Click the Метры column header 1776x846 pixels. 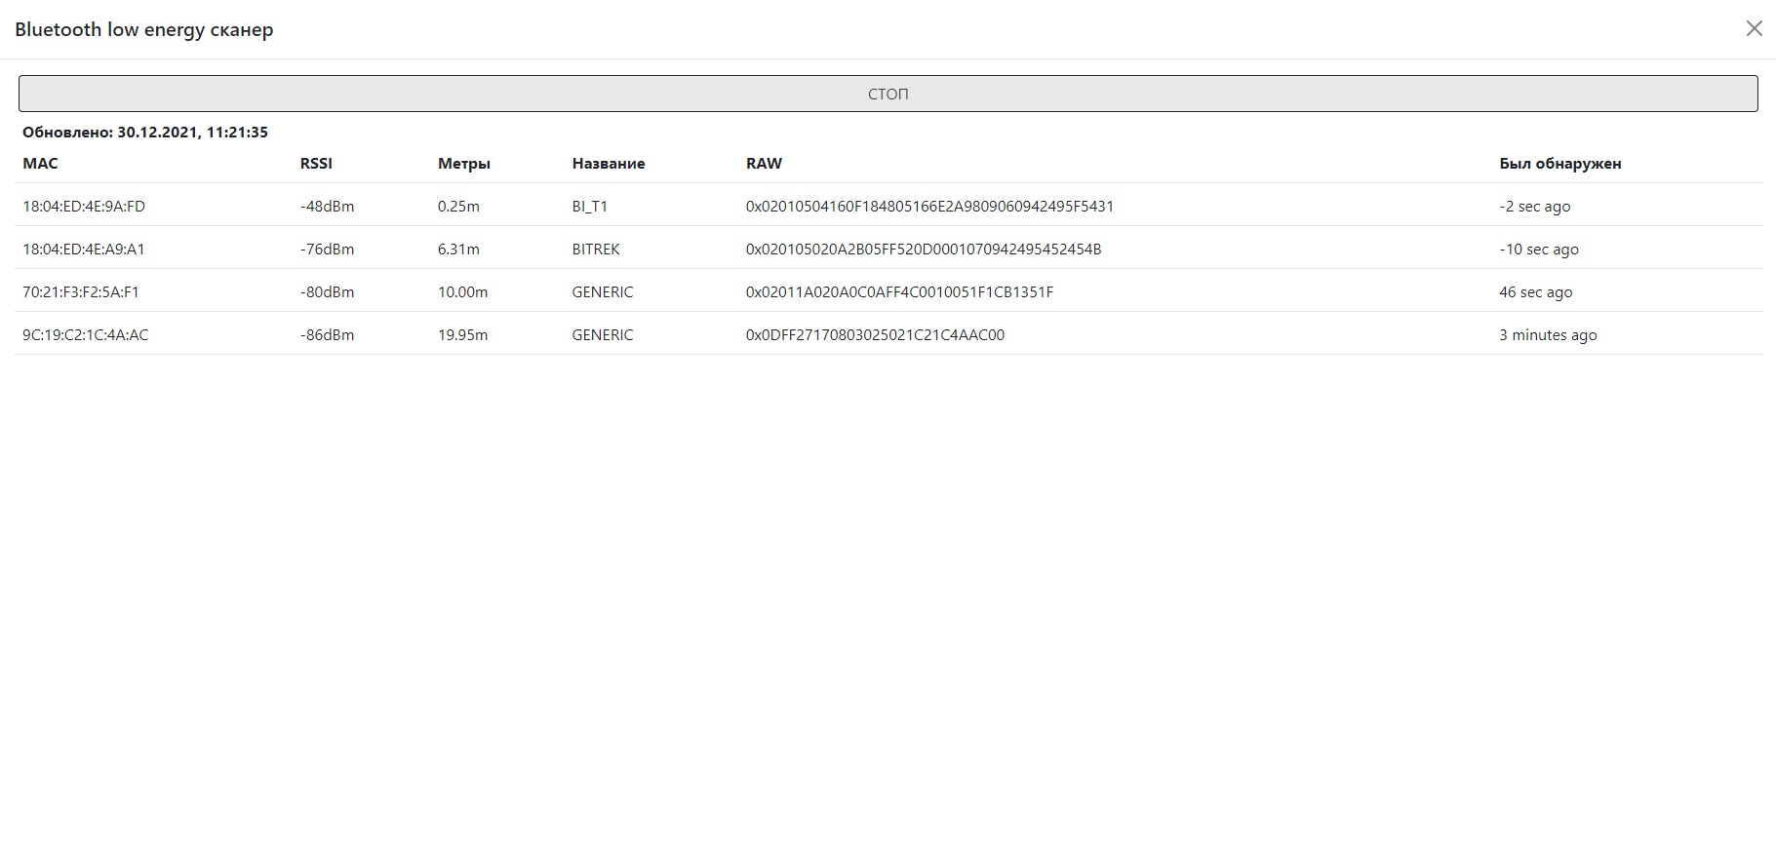click(x=463, y=164)
